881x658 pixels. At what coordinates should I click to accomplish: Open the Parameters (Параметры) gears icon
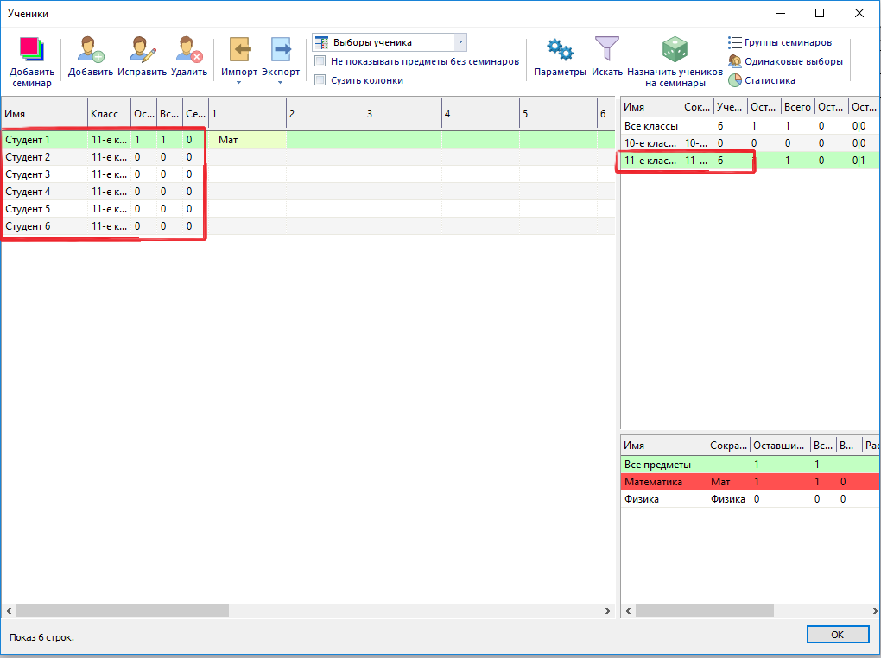pyautogui.click(x=560, y=50)
